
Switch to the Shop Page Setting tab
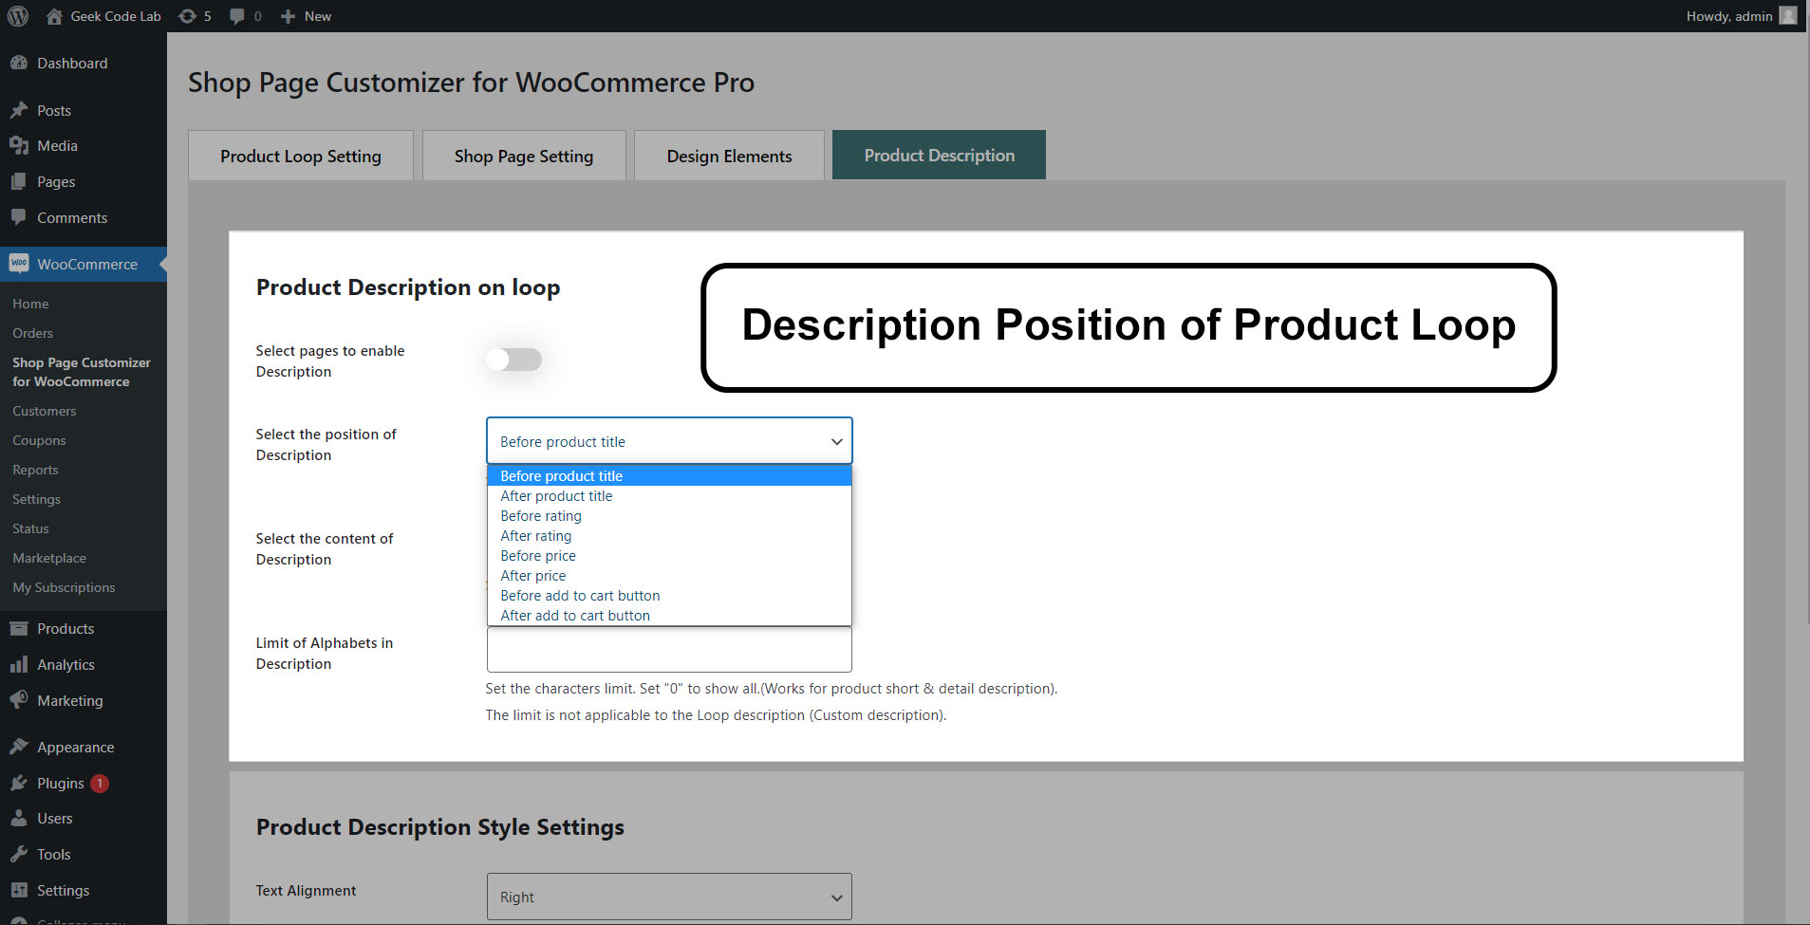(524, 156)
